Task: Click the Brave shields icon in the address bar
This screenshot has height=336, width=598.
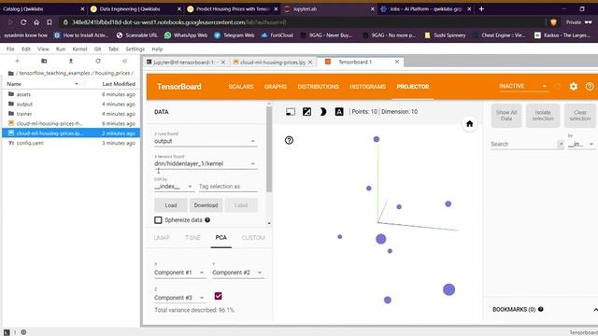Action: click(553, 22)
